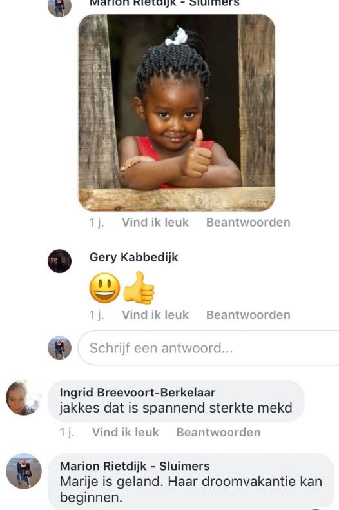Click the smiley face emoji in Gery's comment
The height and width of the screenshot is (510, 339).
click(x=104, y=288)
